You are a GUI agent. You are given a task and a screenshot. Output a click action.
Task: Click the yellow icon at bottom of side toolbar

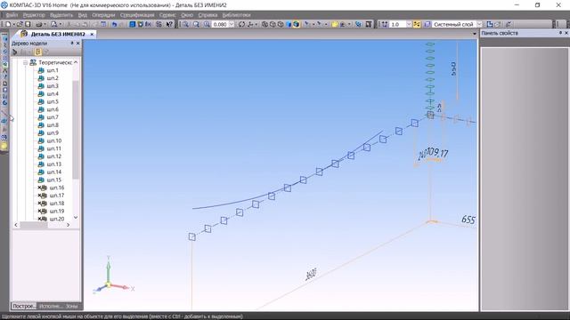[x=4, y=146]
